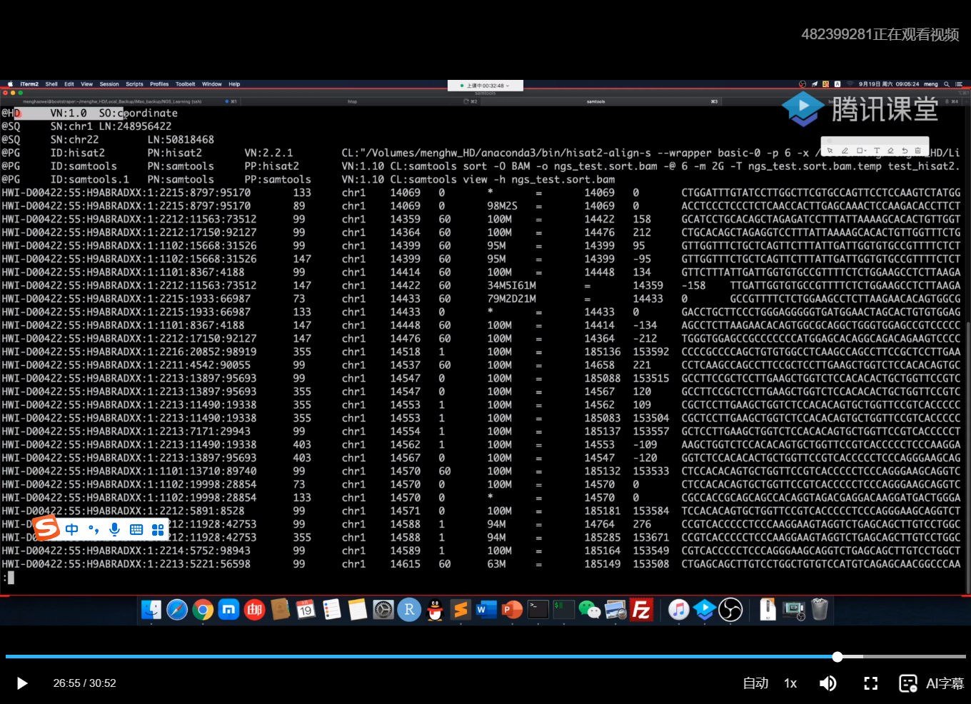Open the iTerm2 application menu
Screen dimensions: 971x704
coord(29,84)
